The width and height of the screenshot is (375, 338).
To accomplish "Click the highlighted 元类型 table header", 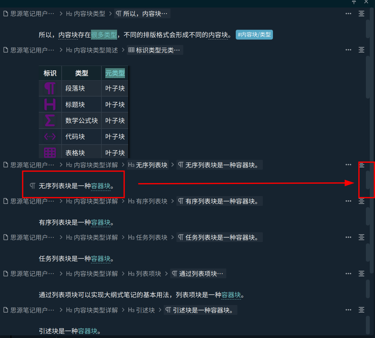I will point(115,73).
